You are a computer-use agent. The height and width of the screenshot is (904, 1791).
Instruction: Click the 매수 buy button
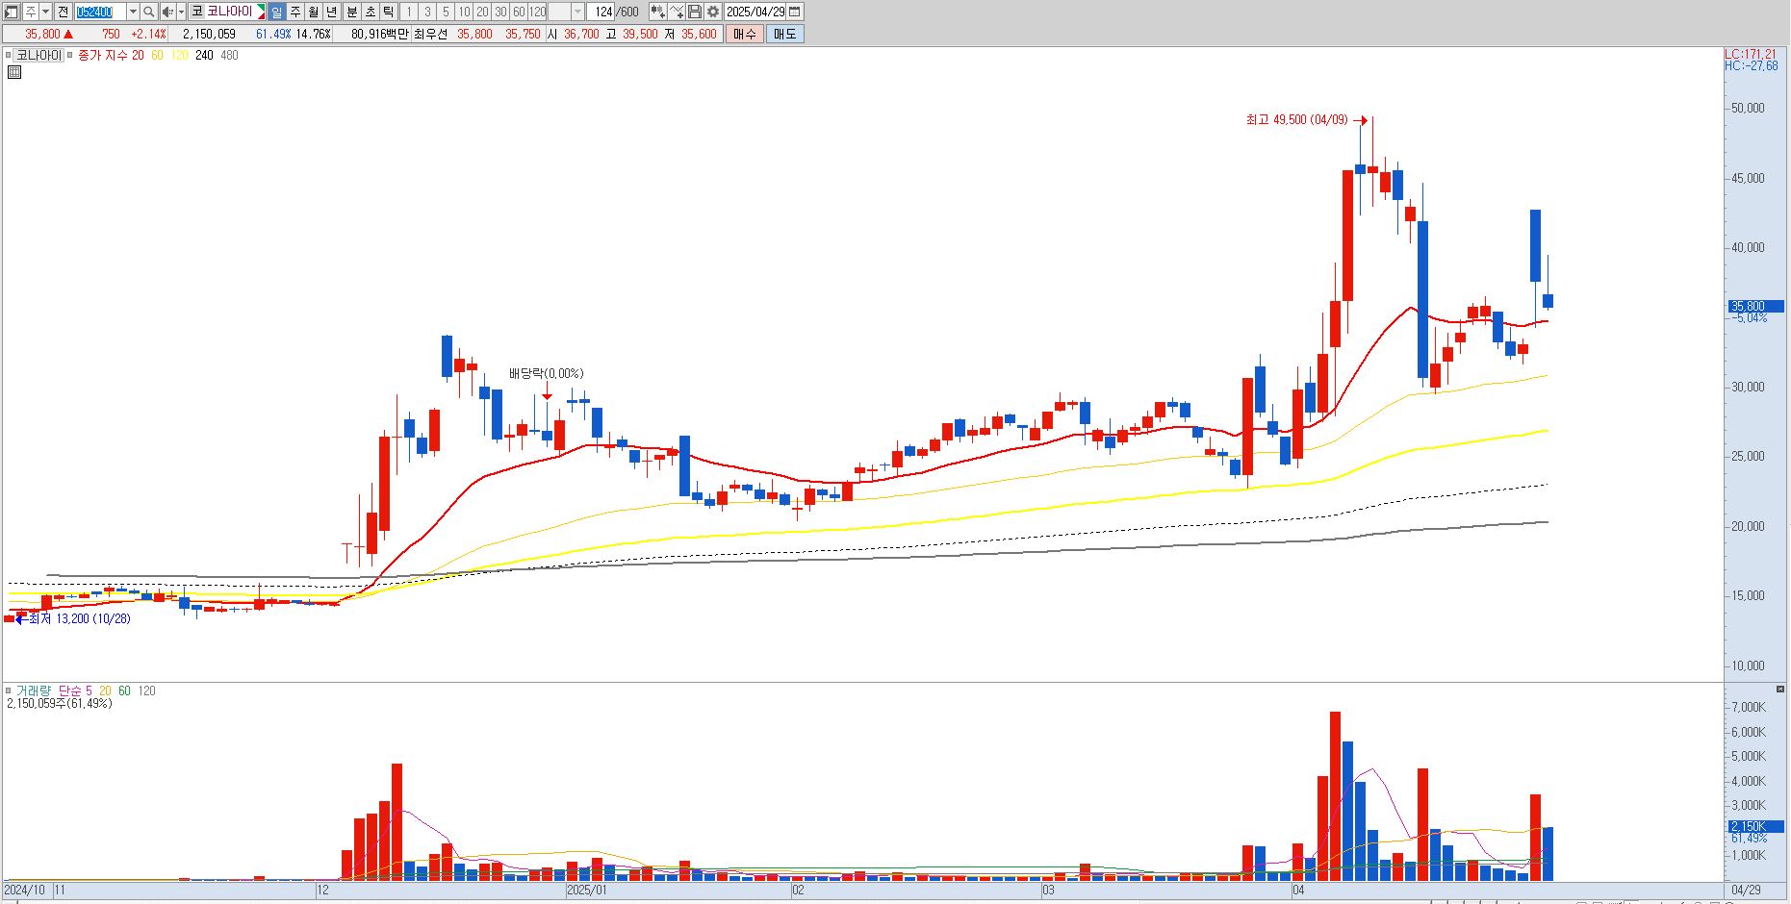tap(745, 34)
